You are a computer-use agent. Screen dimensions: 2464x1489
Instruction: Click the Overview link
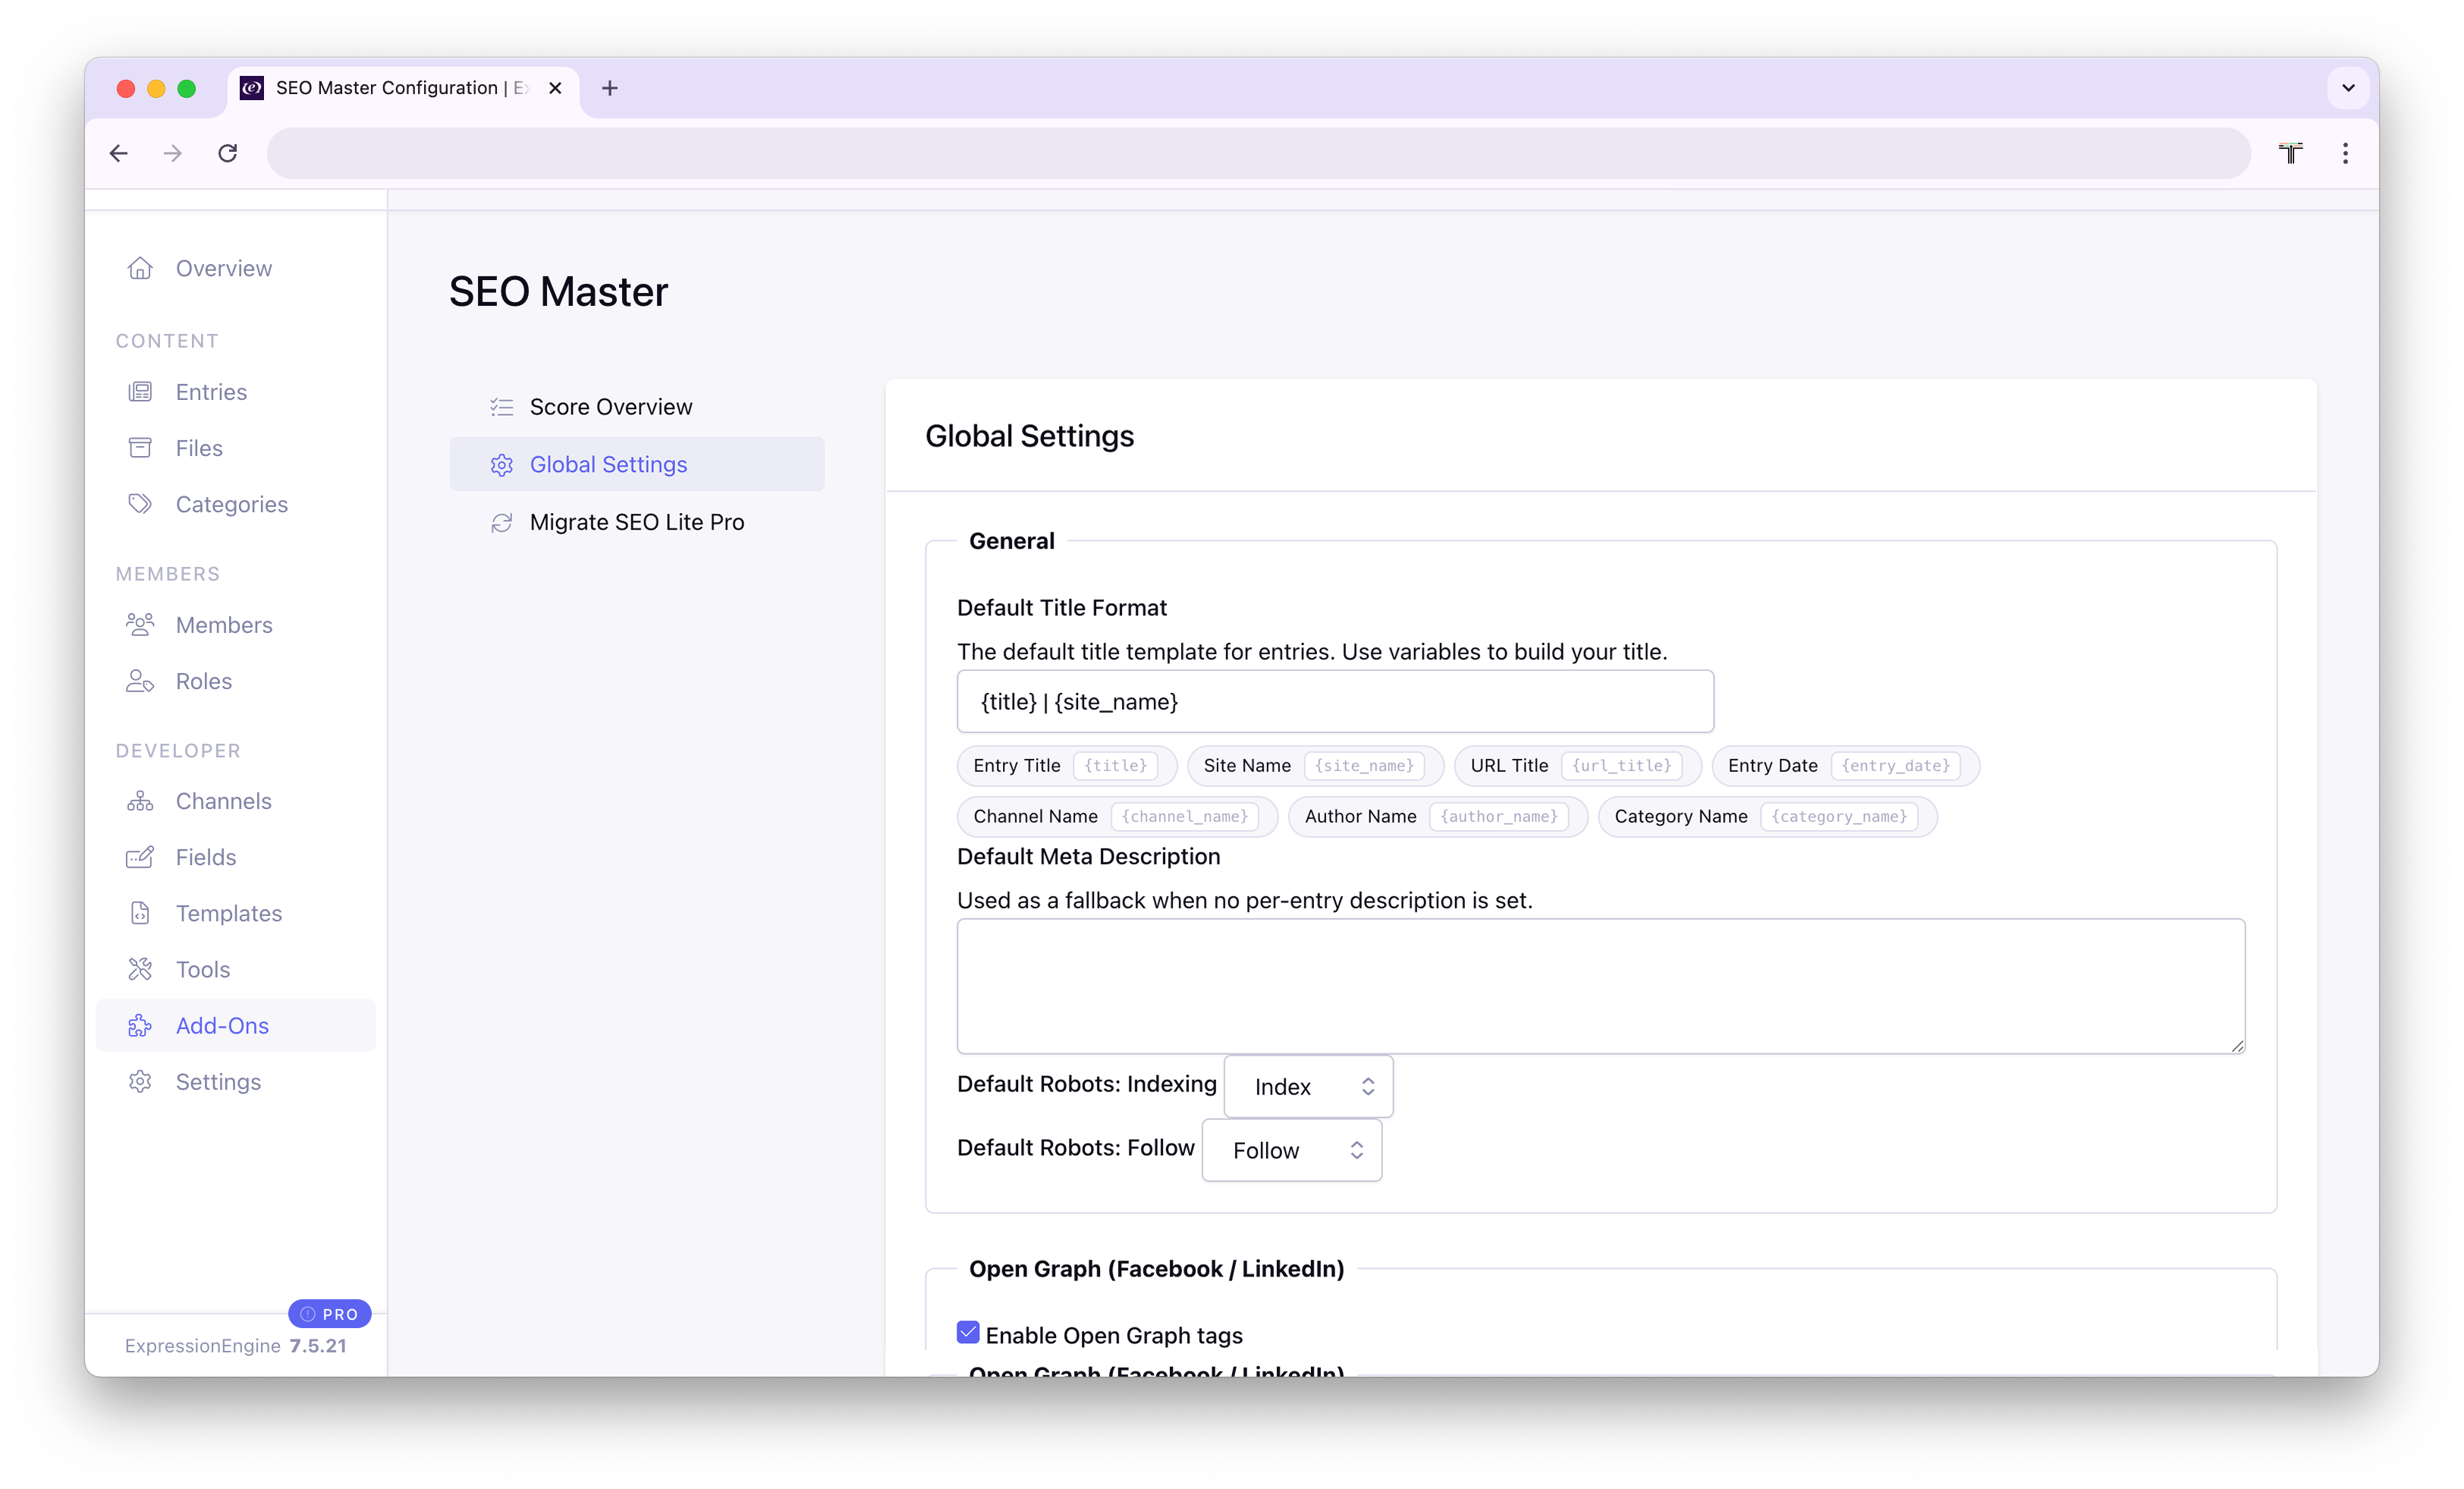[x=224, y=267]
